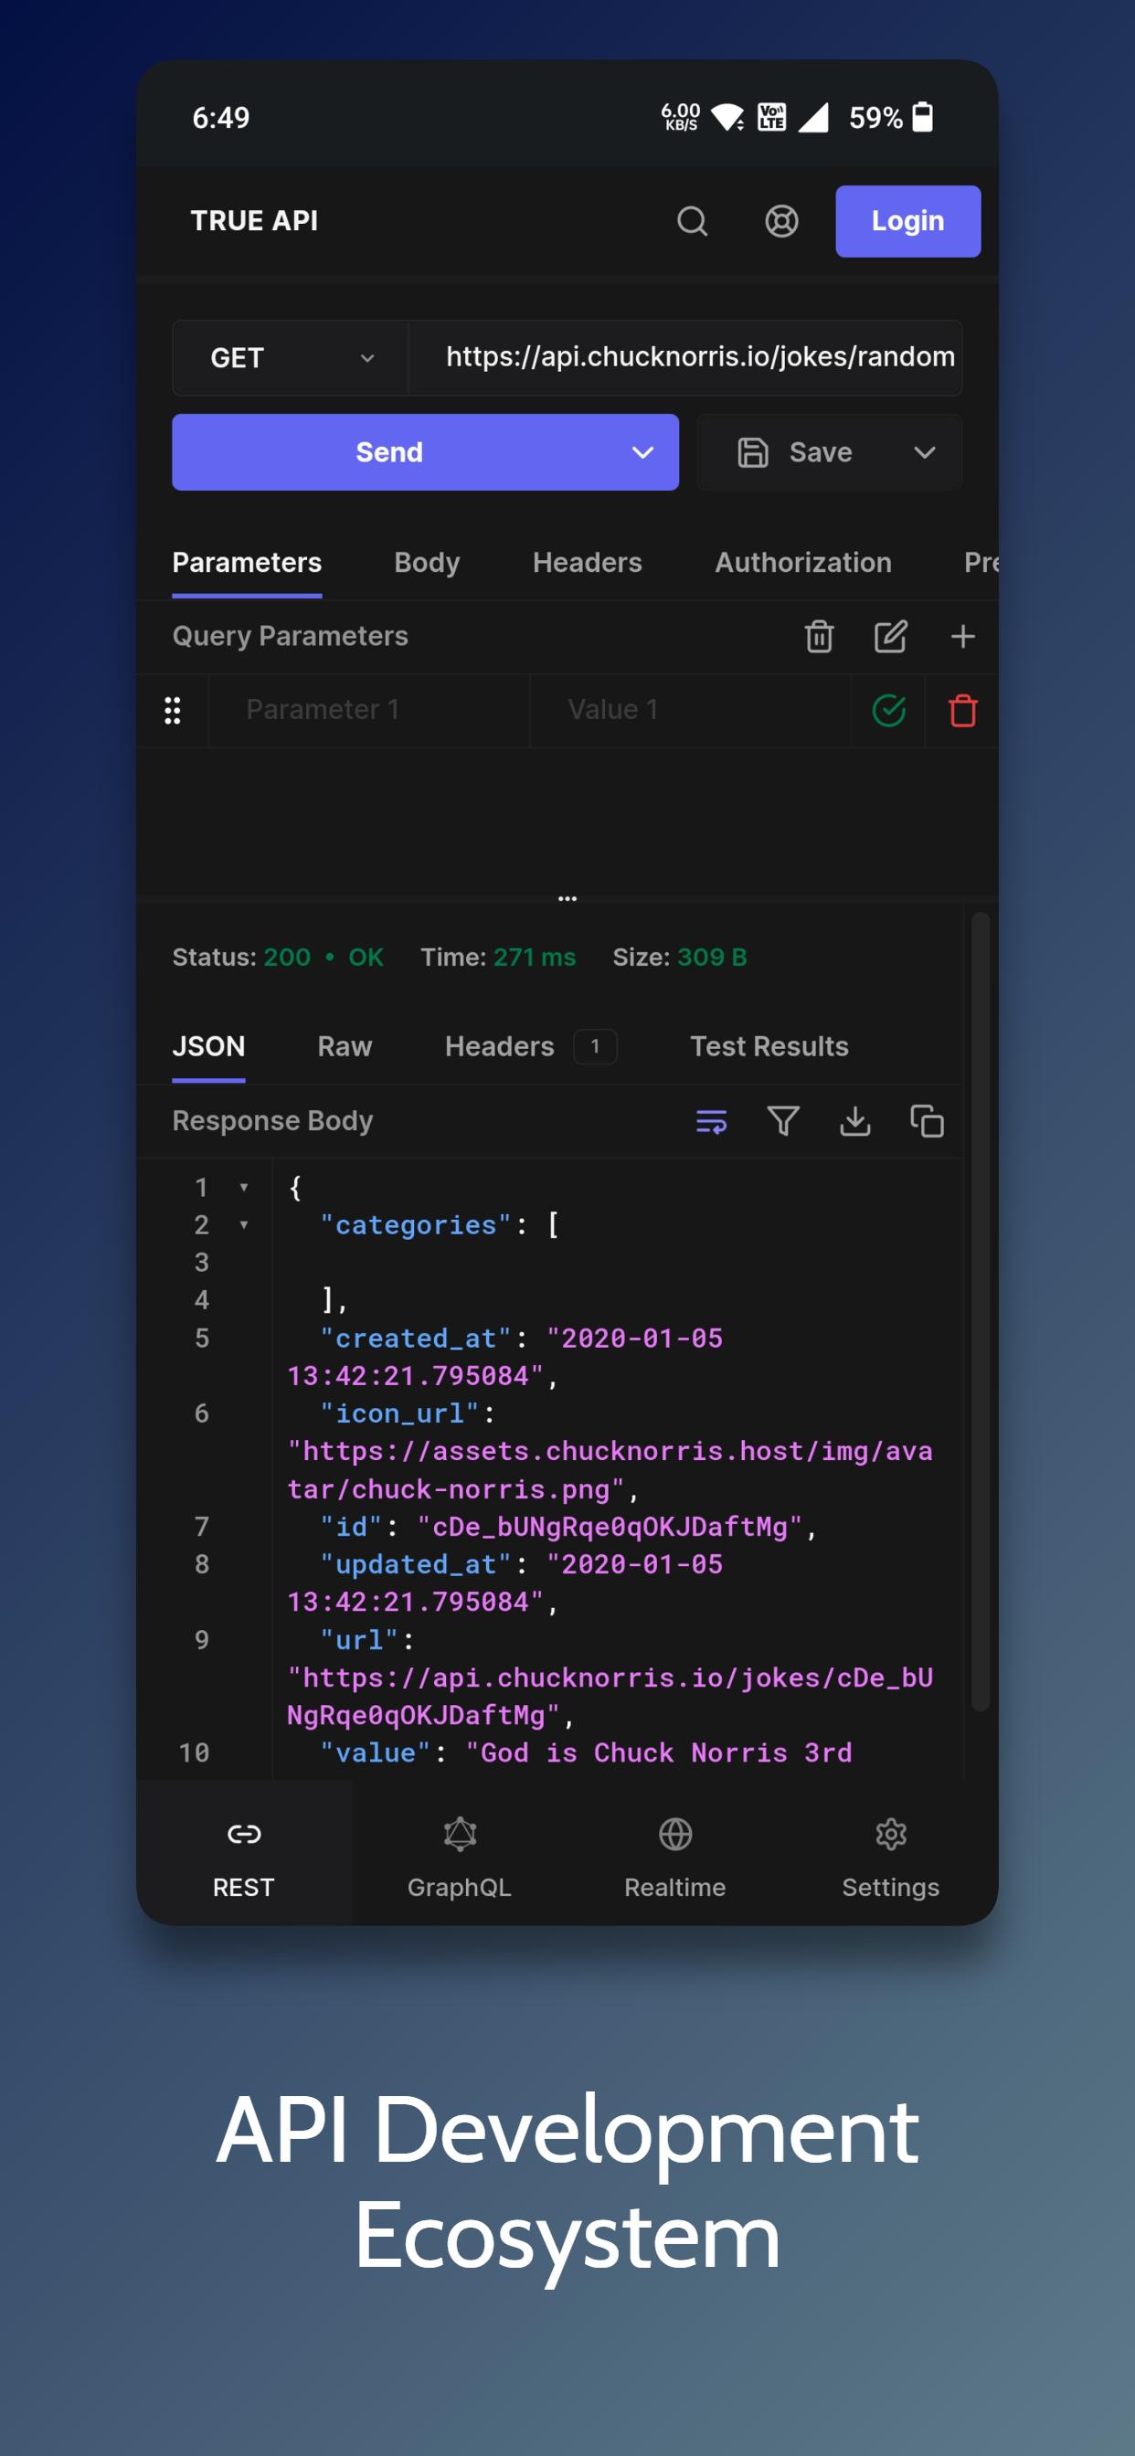Click the "icon_url" key in JSON
Screen dimensions: 1135x2456
point(398,1413)
